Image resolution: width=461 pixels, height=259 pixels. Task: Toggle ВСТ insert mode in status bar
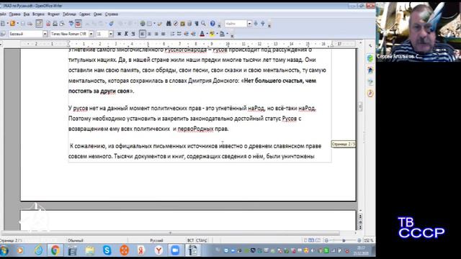190,240
